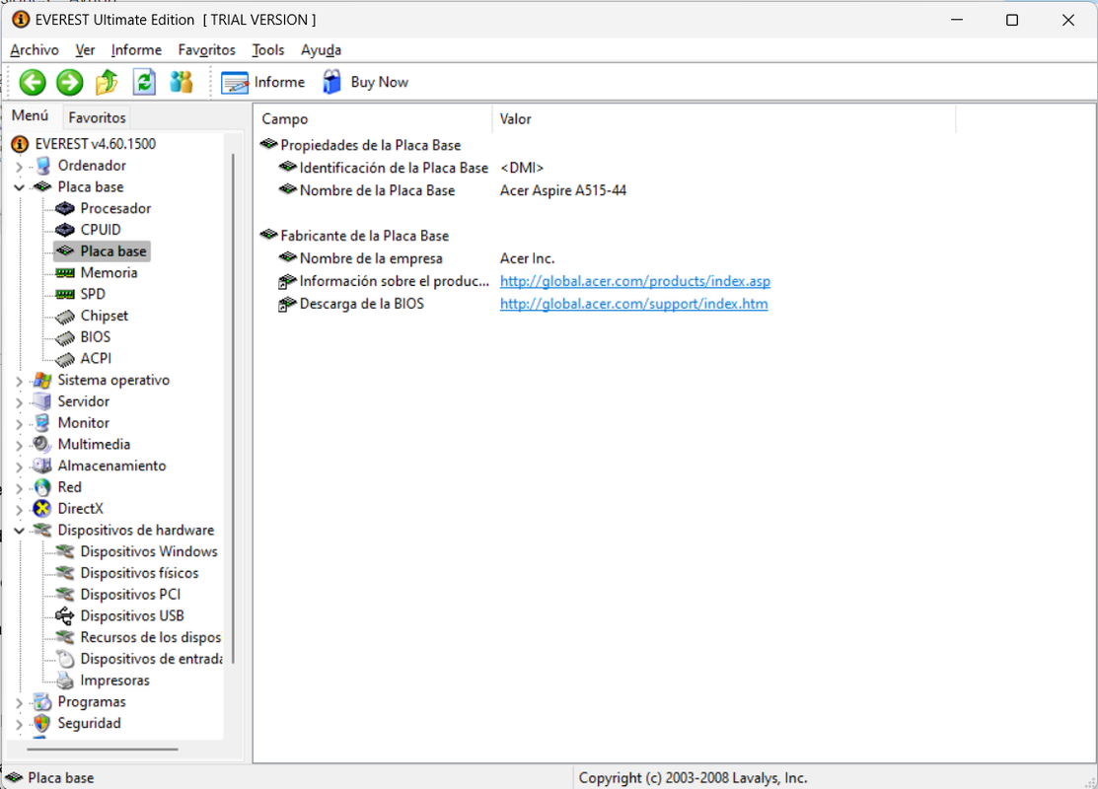This screenshot has height=789, width=1098.
Task: Click the Informe toolbar button
Action: (x=262, y=83)
